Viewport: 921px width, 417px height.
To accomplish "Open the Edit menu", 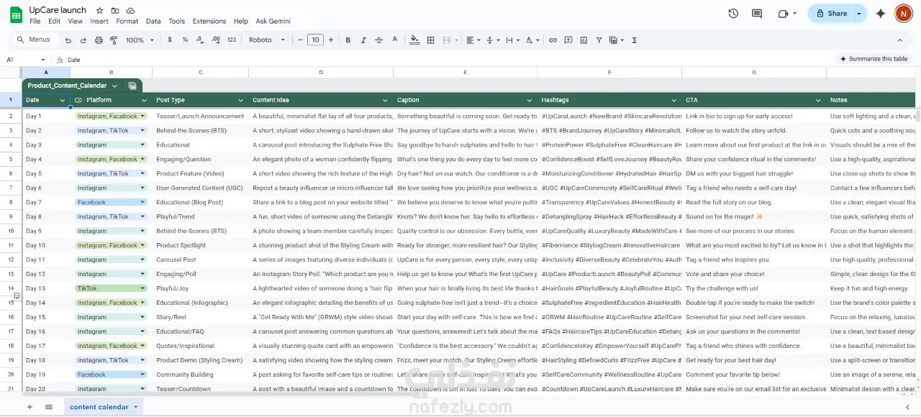I will [55, 22].
